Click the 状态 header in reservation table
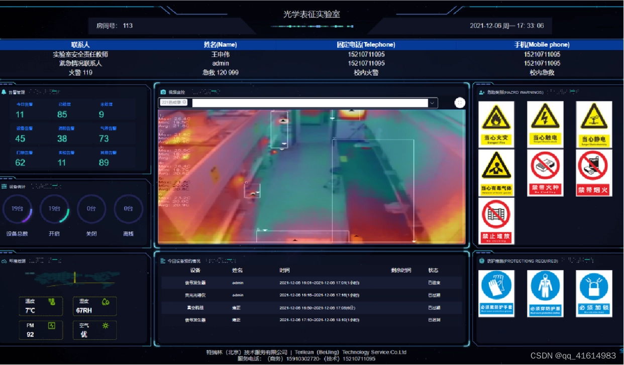The height and width of the screenshot is (365, 624). [434, 270]
